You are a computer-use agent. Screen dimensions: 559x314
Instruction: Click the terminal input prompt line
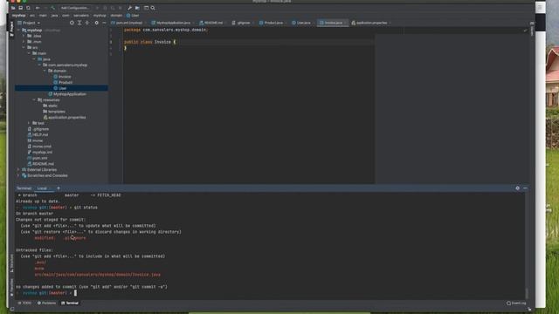coord(75,293)
